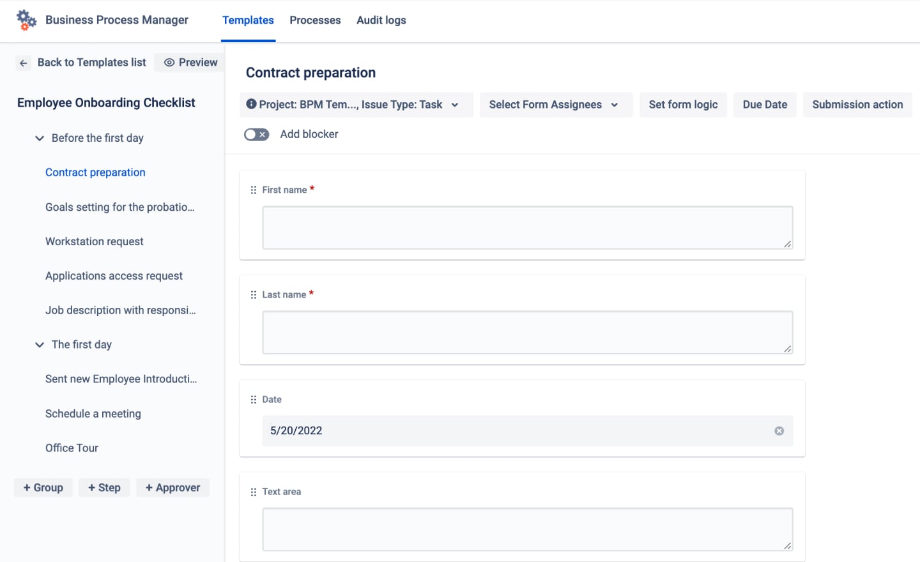Click the drag handle beside Date field
This screenshot has height=562, width=920.
(254, 400)
